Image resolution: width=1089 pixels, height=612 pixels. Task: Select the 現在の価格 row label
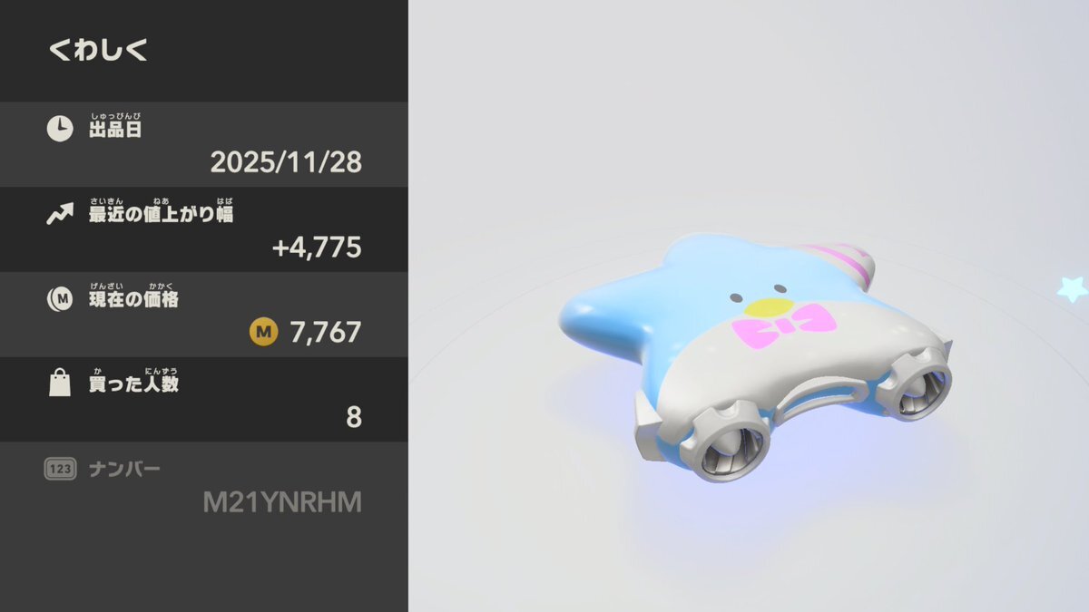point(133,300)
